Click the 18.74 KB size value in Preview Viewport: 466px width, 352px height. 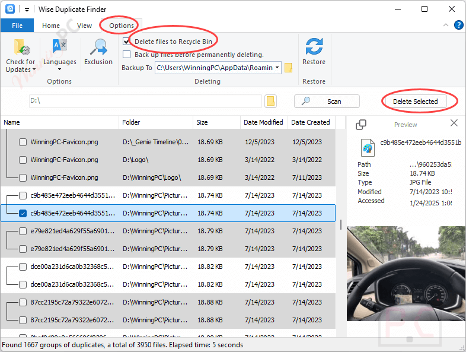point(422,173)
